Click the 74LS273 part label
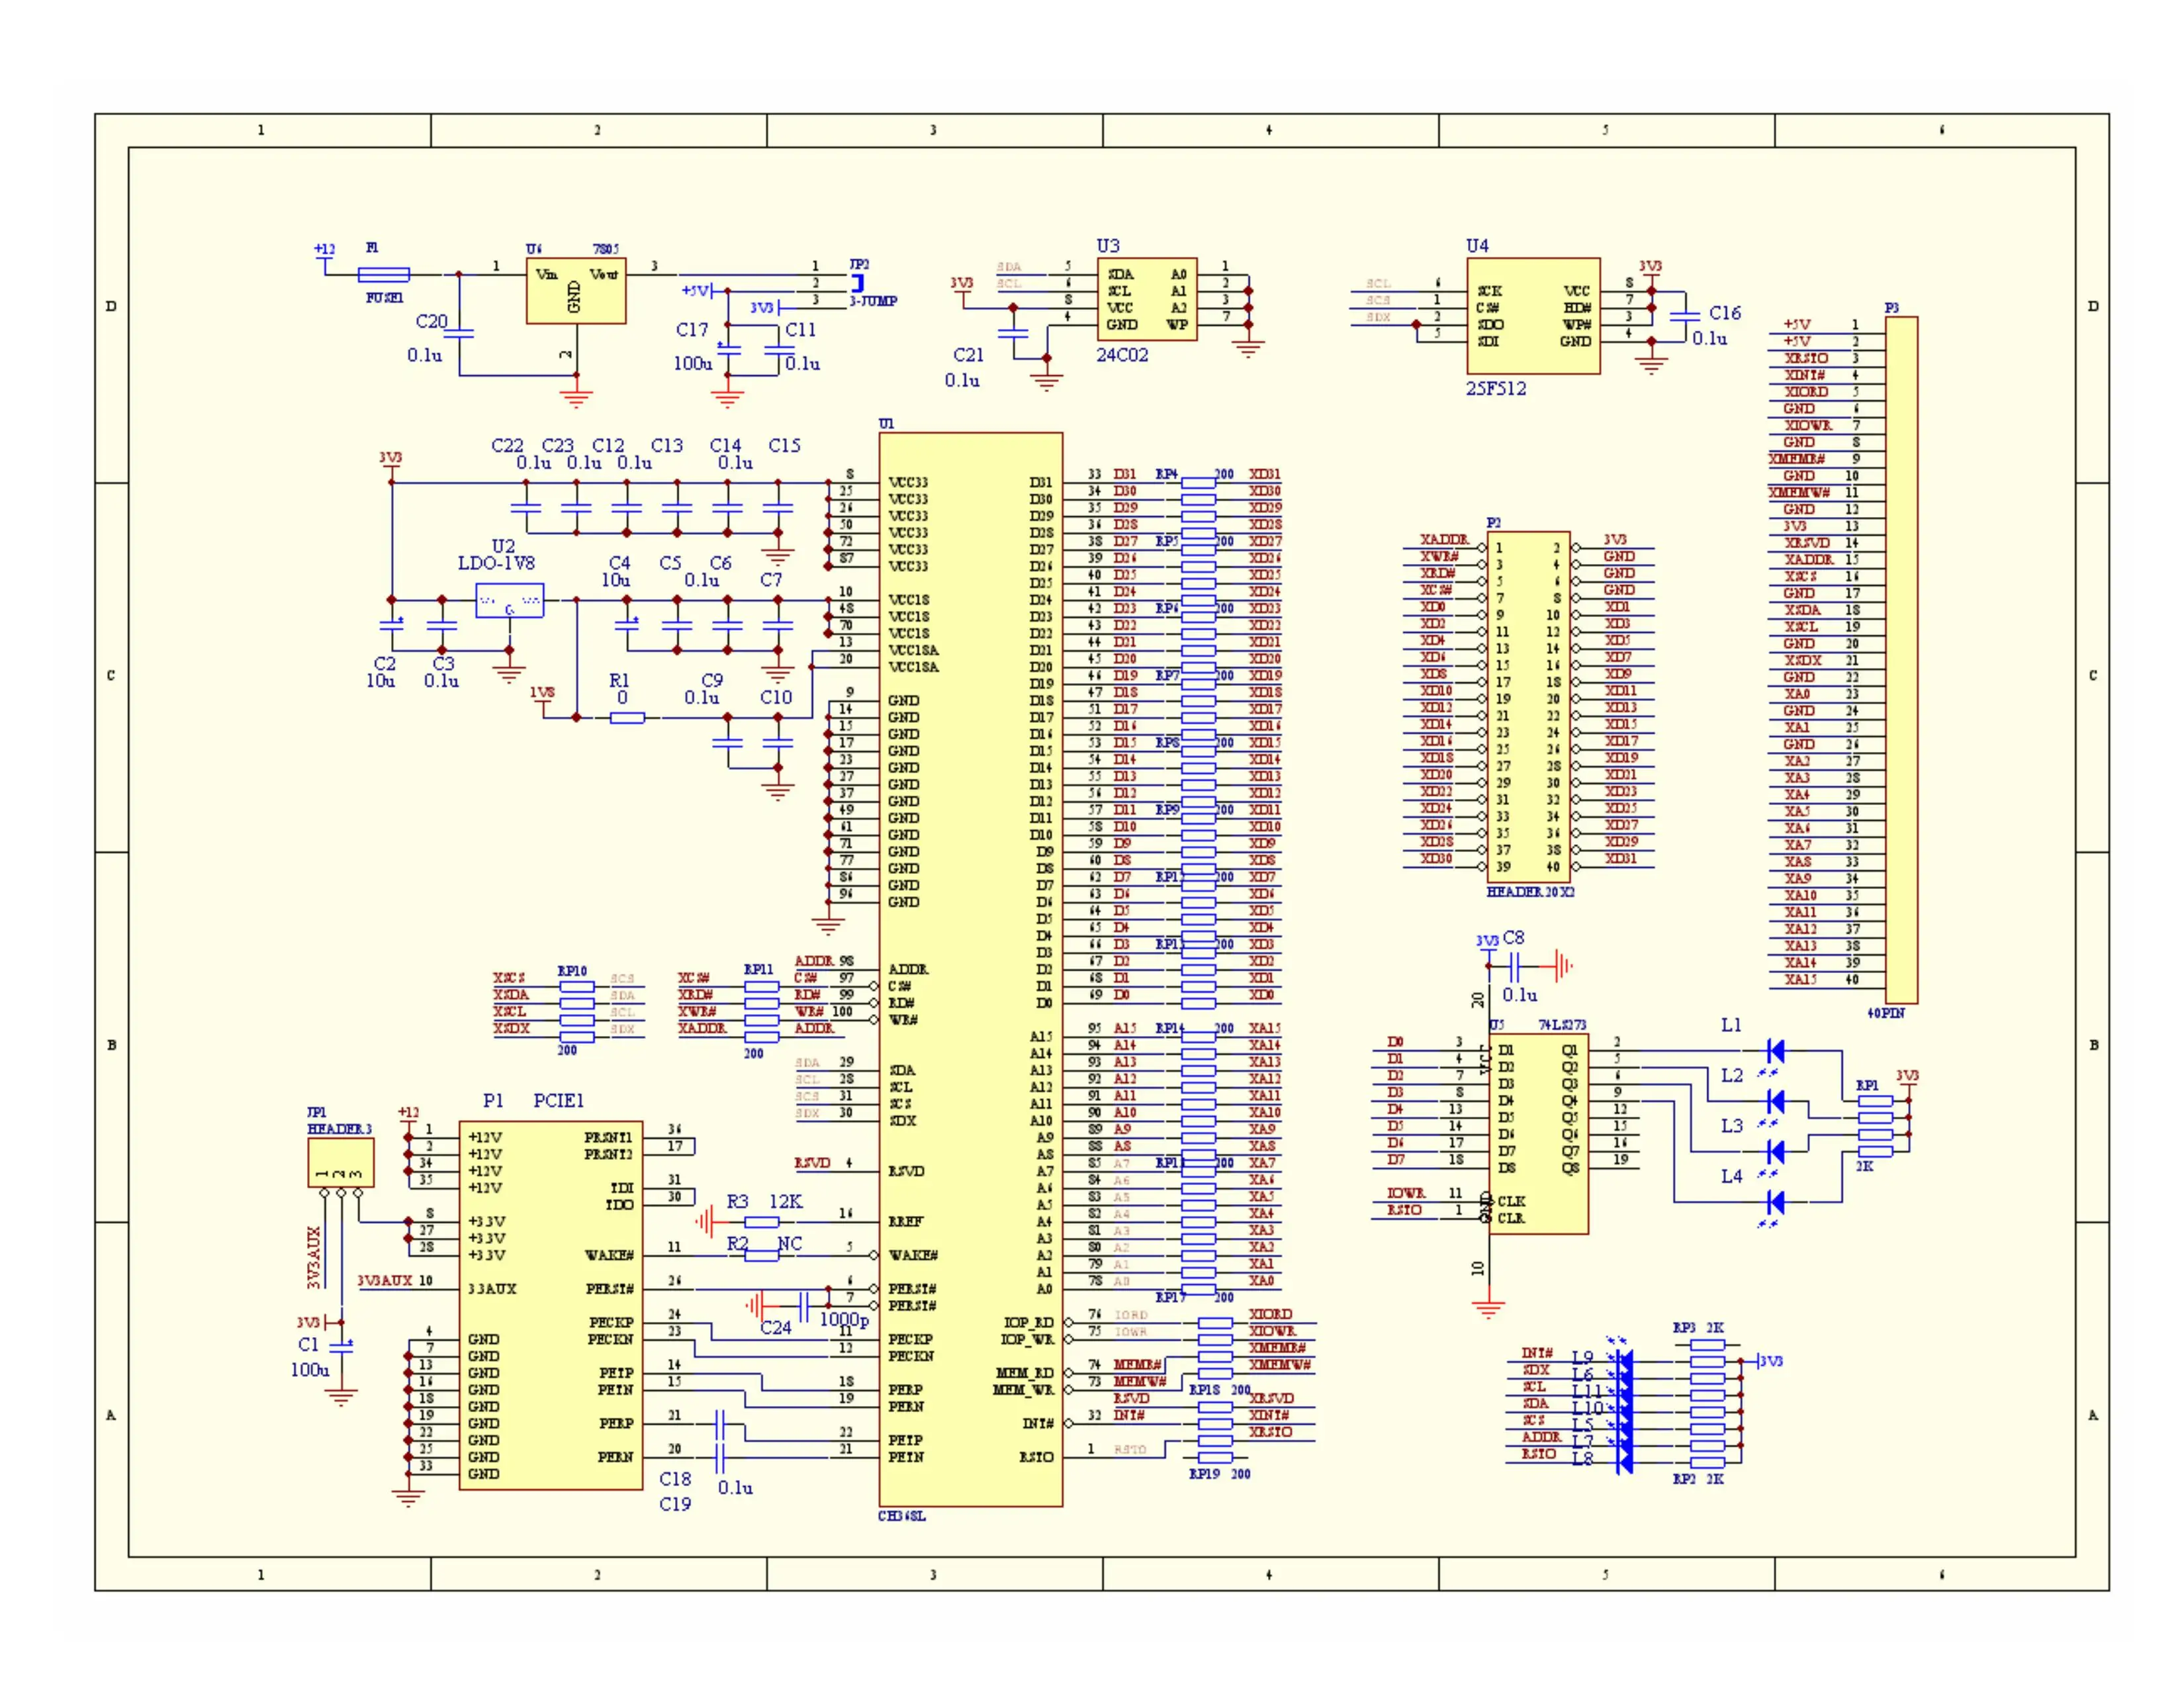The image size is (2184, 1688). coord(1563,1025)
